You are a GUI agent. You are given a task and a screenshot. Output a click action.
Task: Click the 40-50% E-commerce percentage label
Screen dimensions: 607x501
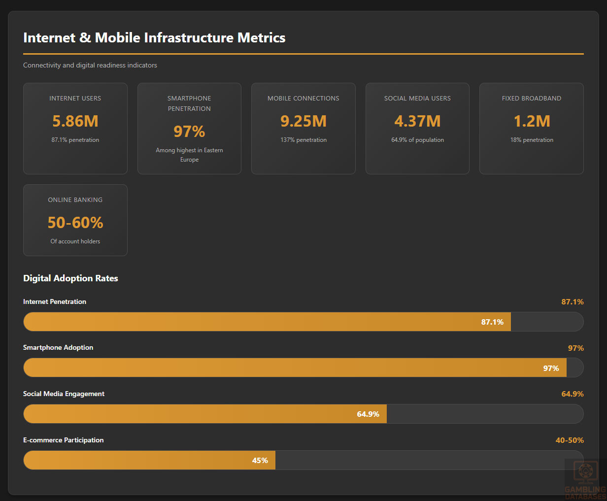coord(570,440)
